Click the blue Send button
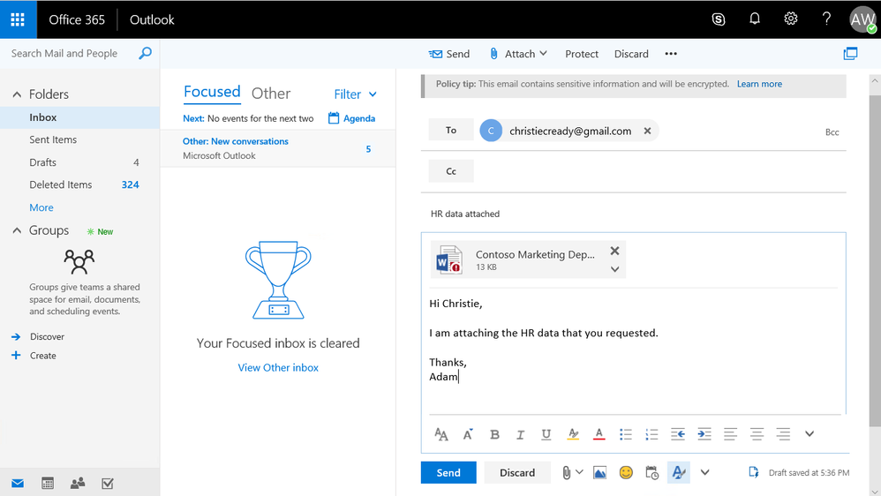 tap(448, 472)
